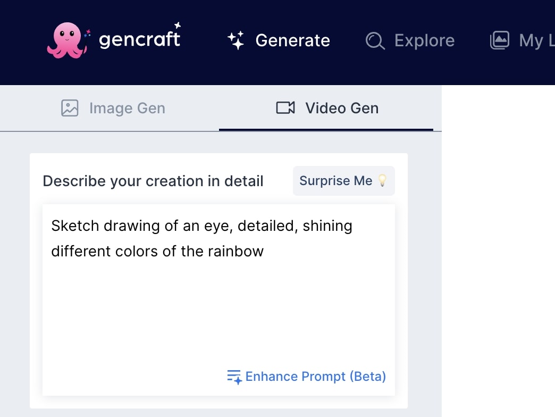Click the Describe your creation heading
Screen dimensions: 555x417
[153, 181]
